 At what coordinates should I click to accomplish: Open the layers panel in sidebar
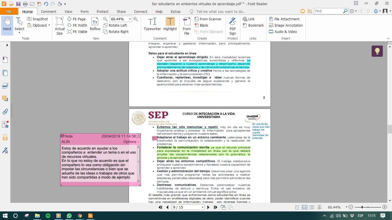tap(5, 86)
